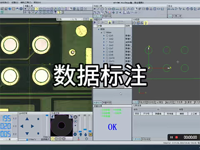Screen dimensions: 200x150
Task: Toggle the yellow square light button
Action: pos(90,134)
